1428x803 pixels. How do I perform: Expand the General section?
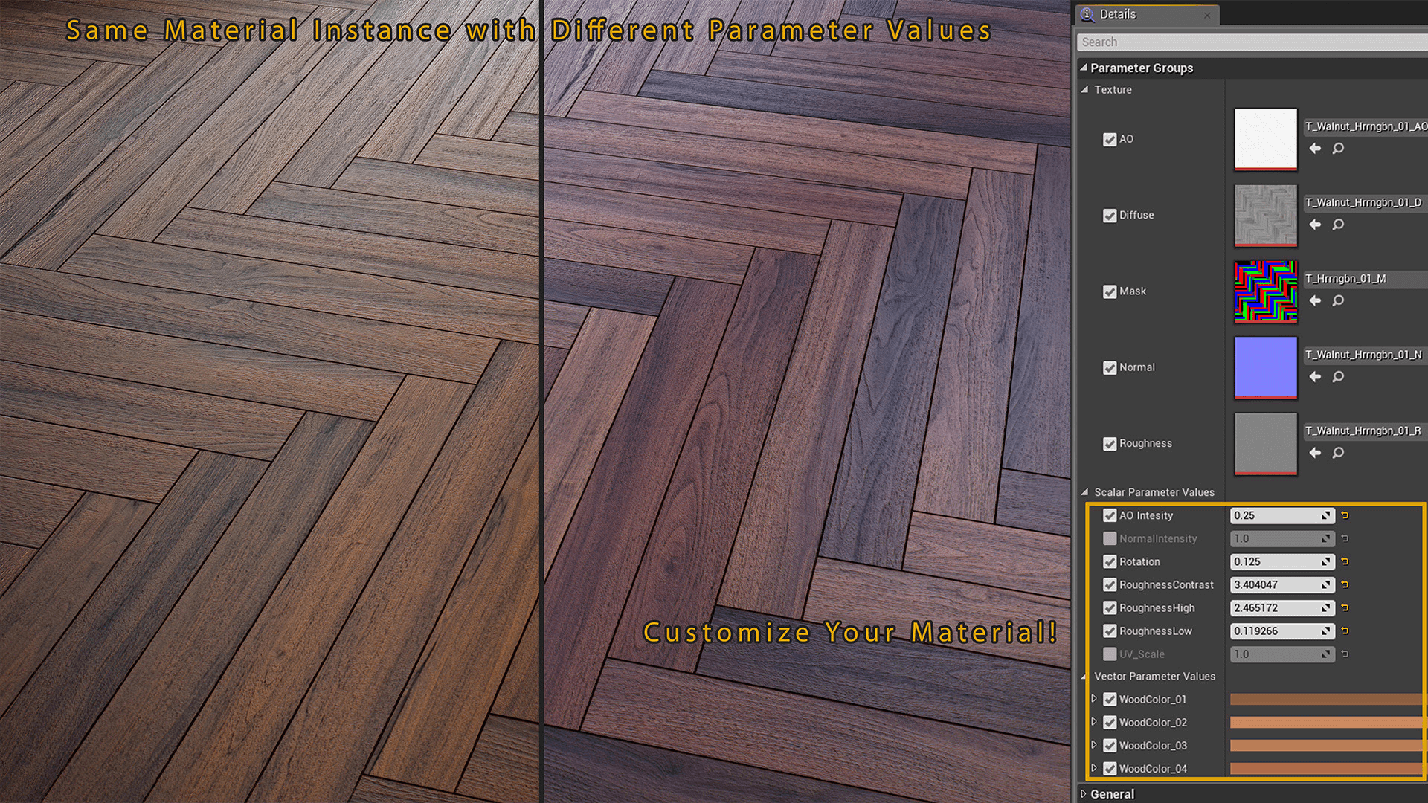pos(1084,794)
